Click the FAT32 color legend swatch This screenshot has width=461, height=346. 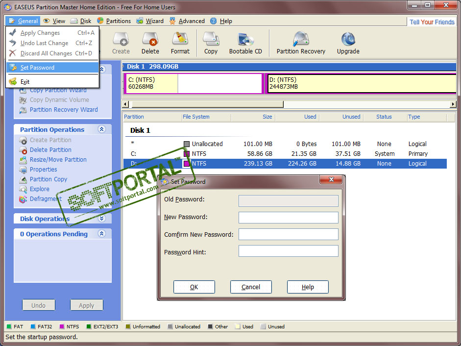point(33,326)
